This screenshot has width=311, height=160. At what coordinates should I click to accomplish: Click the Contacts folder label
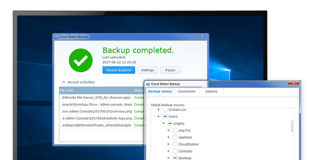[185, 151]
